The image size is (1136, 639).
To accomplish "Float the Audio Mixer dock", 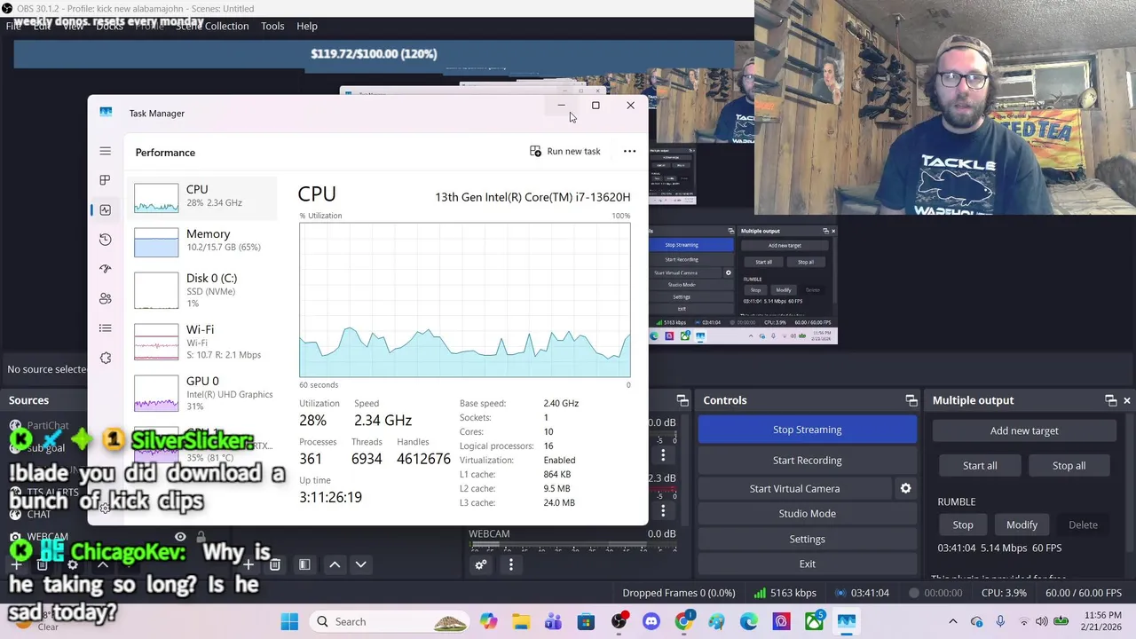I will 682,400.
